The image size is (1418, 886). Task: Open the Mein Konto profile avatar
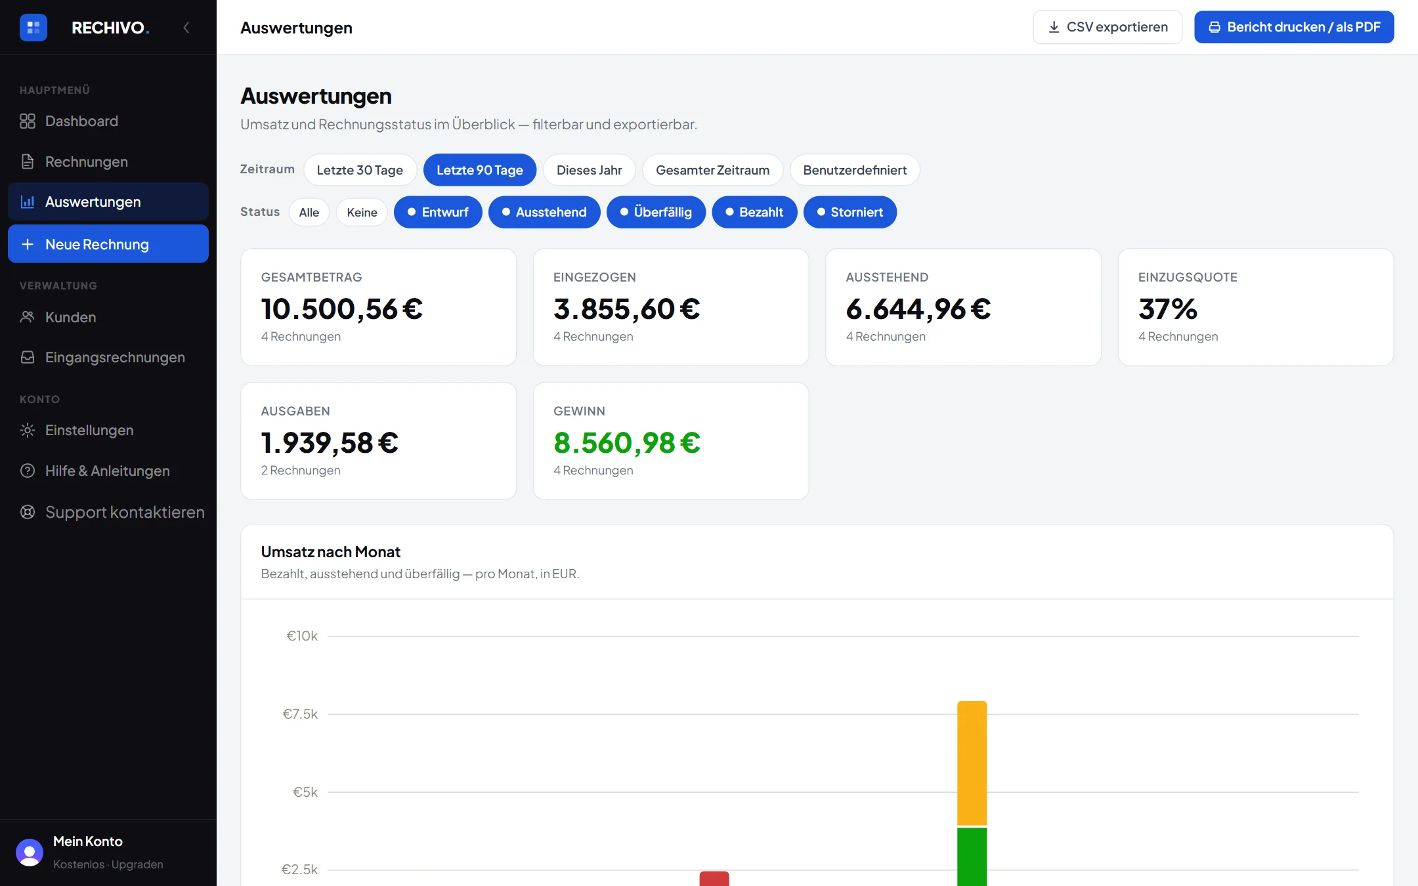click(30, 852)
